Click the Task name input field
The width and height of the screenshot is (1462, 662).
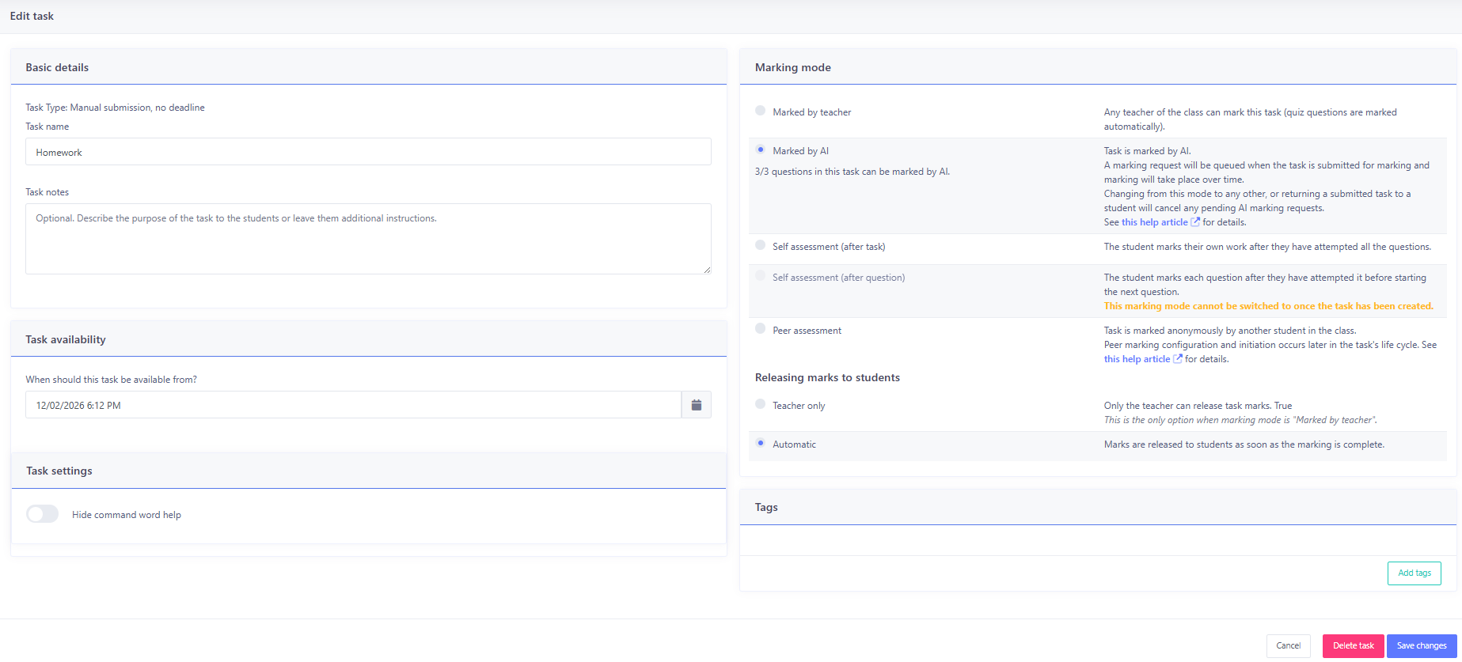point(368,152)
